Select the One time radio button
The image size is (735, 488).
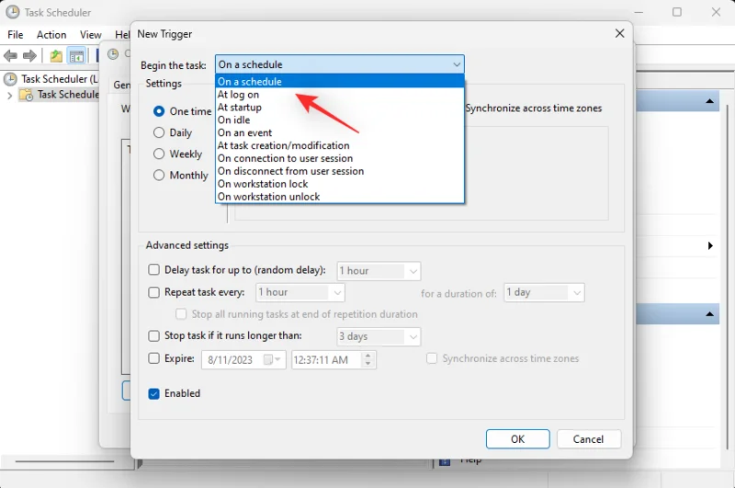click(159, 111)
